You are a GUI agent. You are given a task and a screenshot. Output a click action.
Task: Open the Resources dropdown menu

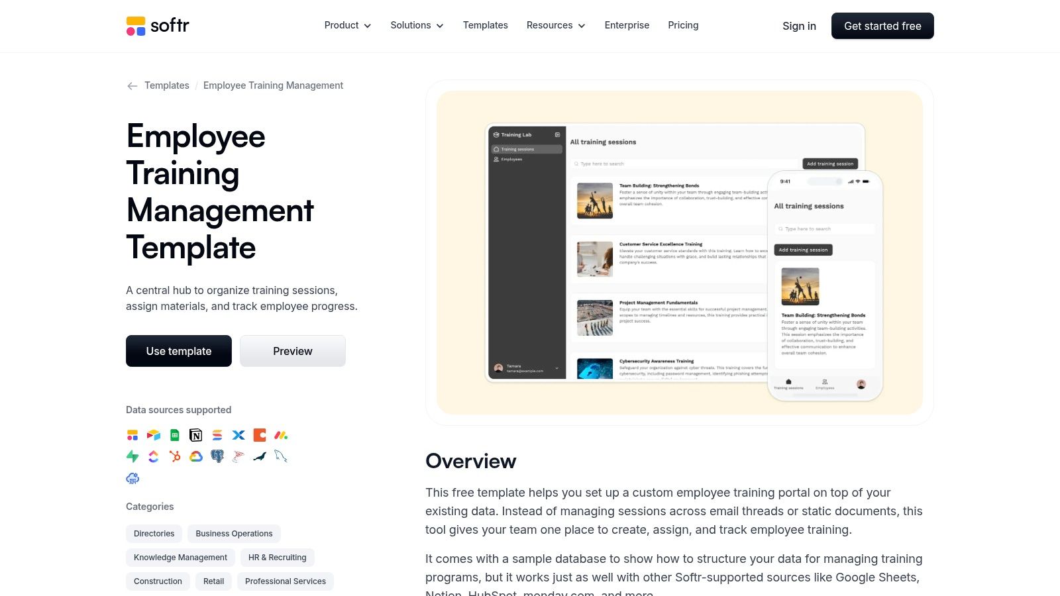(x=555, y=25)
